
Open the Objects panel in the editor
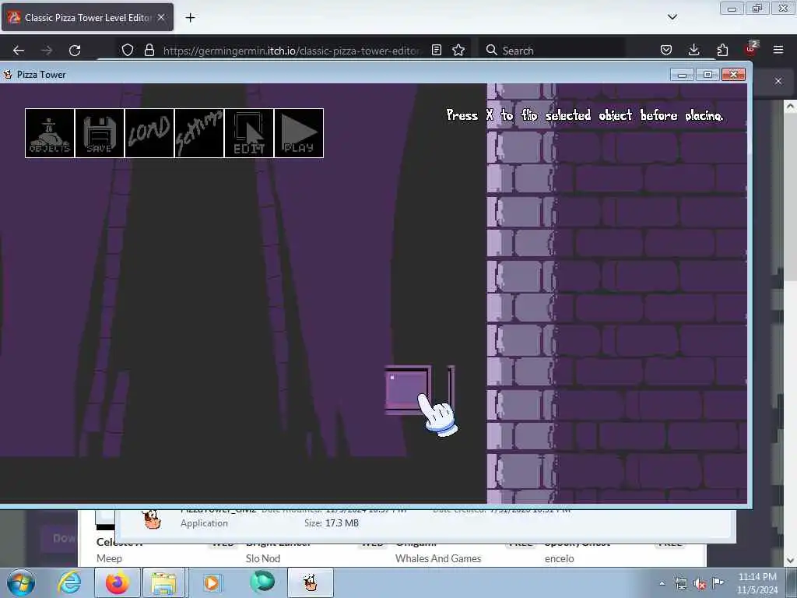pos(50,133)
